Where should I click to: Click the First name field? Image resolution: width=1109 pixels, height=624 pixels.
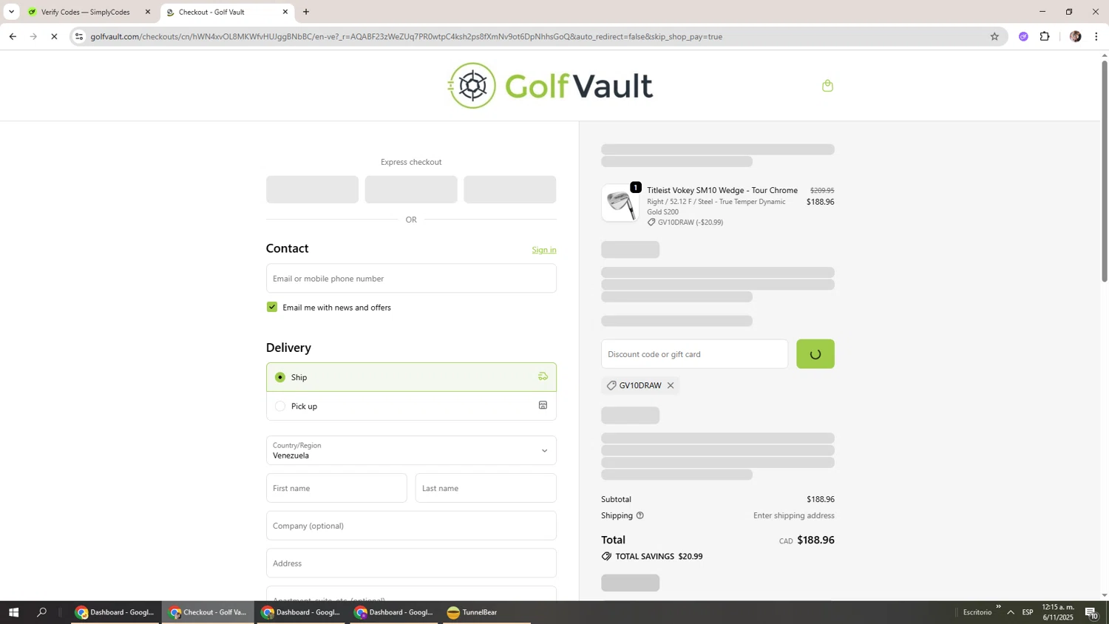(336, 488)
